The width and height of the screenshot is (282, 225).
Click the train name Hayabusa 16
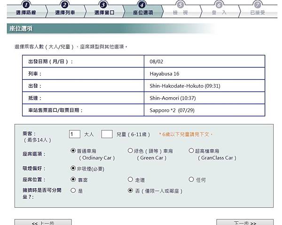[164, 74]
